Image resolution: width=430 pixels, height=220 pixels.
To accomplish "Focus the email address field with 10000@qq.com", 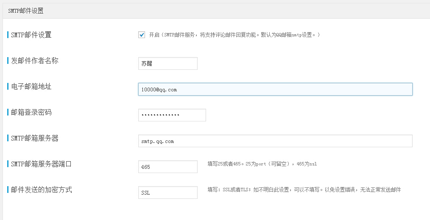I will point(275,89).
